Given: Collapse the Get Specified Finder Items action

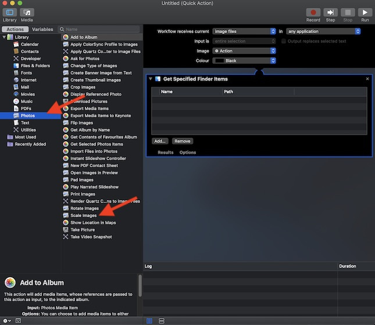Looking at the screenshot, I should [151, 79].
